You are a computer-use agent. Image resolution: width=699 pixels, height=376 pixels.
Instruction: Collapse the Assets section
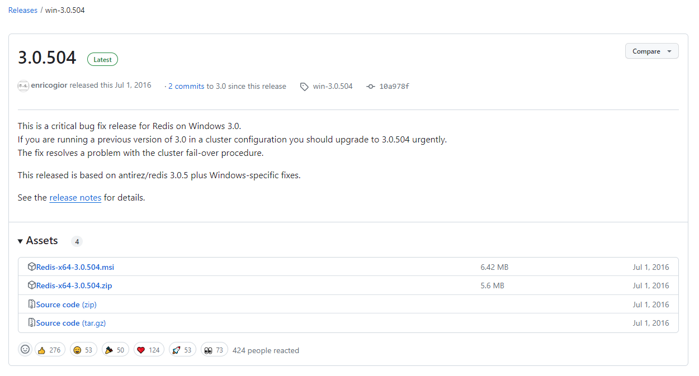[x=38, y=240]
